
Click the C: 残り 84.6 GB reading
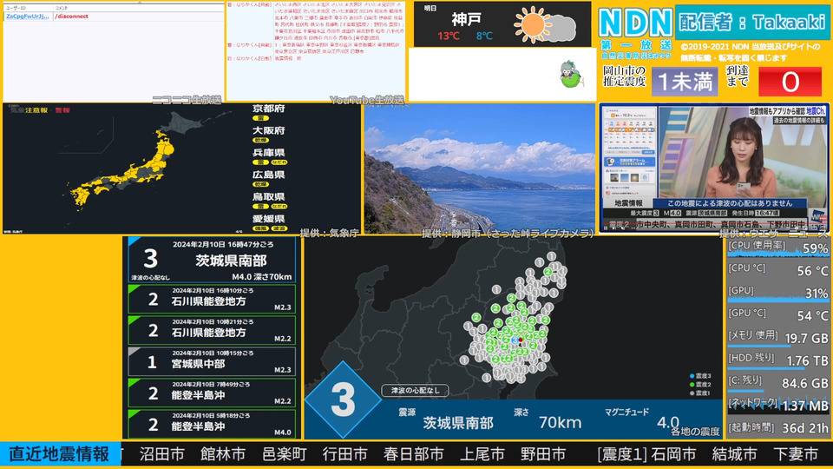pyautogui.click(x=777, y=383)
